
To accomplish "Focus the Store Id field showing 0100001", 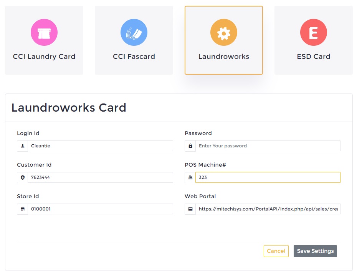I will click(100, 209).
